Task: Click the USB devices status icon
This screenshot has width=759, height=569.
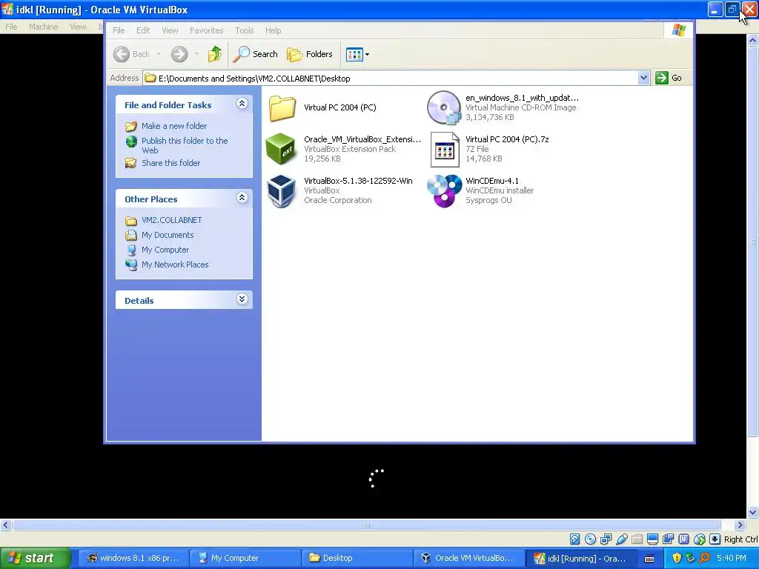Action: click(622, 539)
